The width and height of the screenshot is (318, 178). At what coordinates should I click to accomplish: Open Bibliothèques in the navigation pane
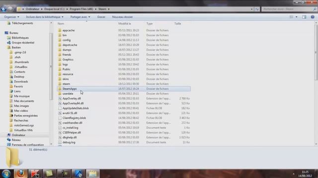pyautogui.click(x=20, y=38)
